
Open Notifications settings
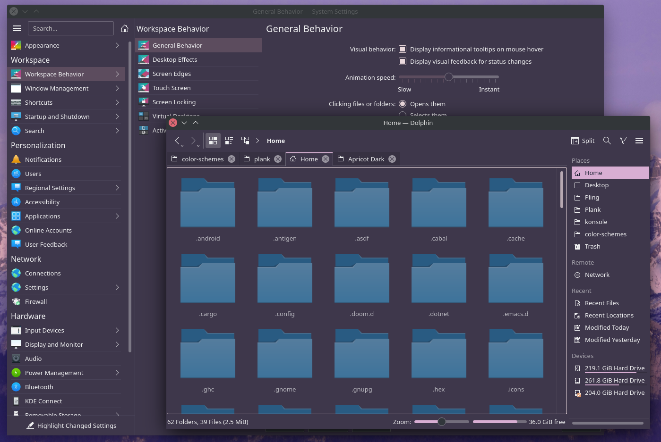point(66,159)
